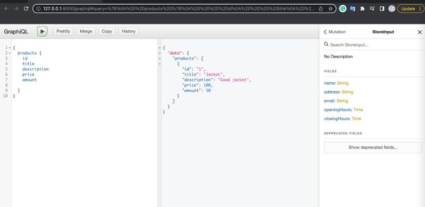Show deprecated fields
The width and height of the screenshot is (425, 207).
click(x=373, y=148)
